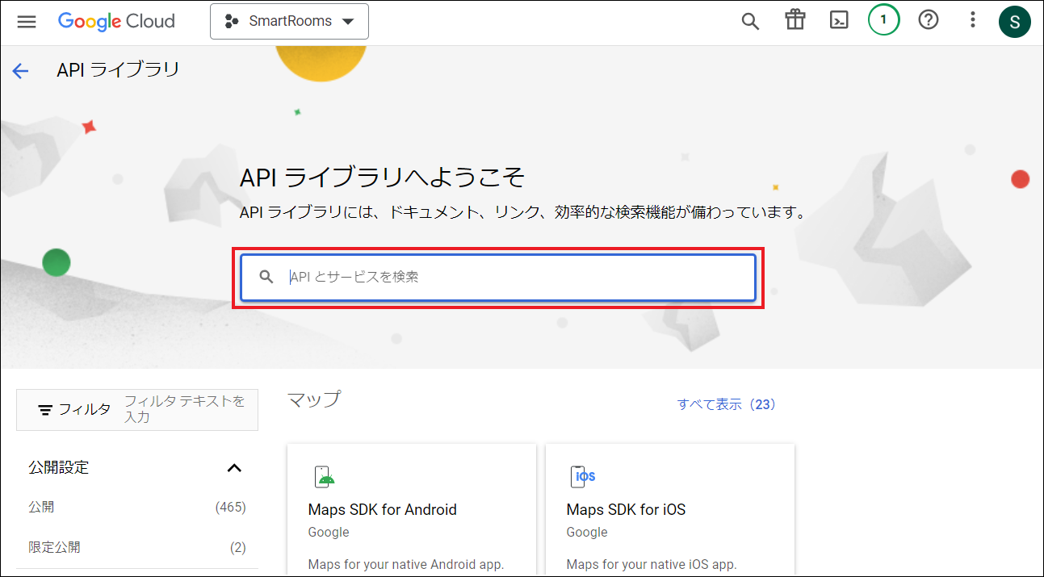
Task: Click the filter lines icon beside フィルタ
Action: (46, 410)
